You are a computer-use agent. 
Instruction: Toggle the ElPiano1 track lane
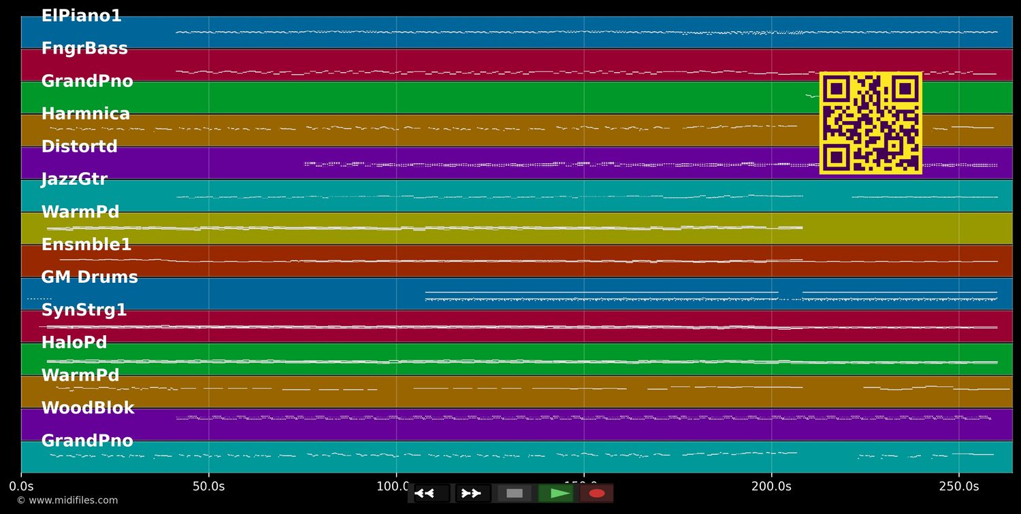pos(82,16)
